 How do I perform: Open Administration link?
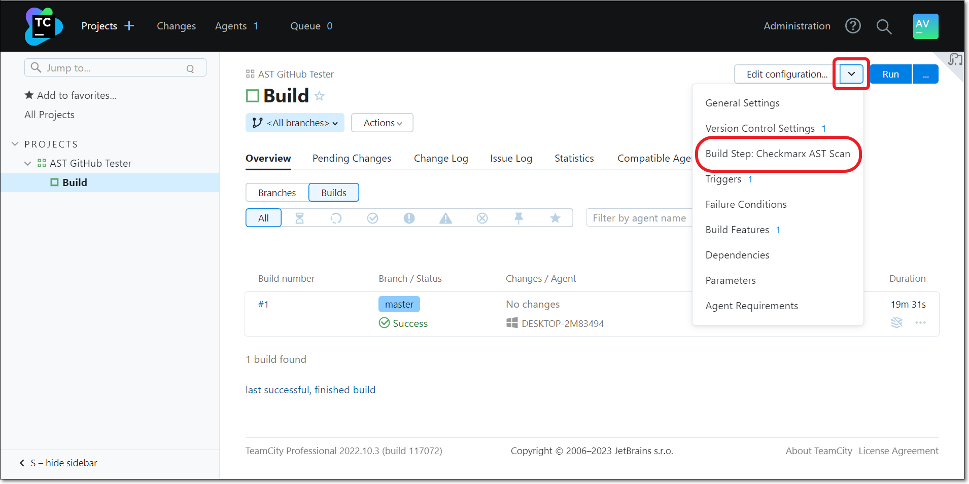(797, 26)
